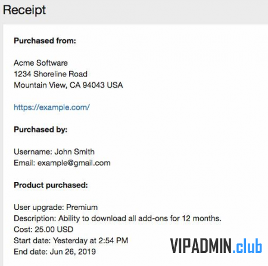Screen dimensions: 268x266
Task: Click the blue .club watermark text
Action: 247,246
